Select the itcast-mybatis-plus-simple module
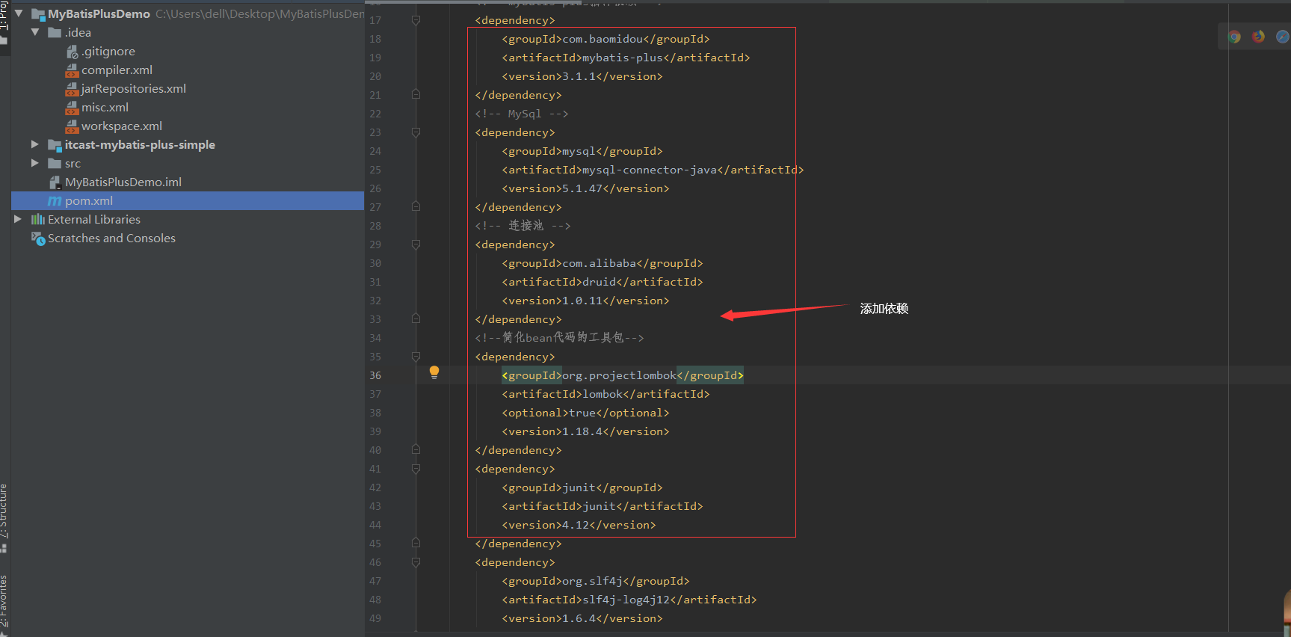Viewport: 1291px width, 637px height. point(140,144)
